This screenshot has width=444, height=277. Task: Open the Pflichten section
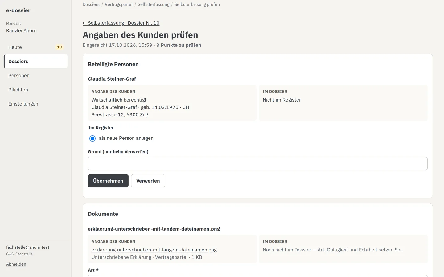36,90
